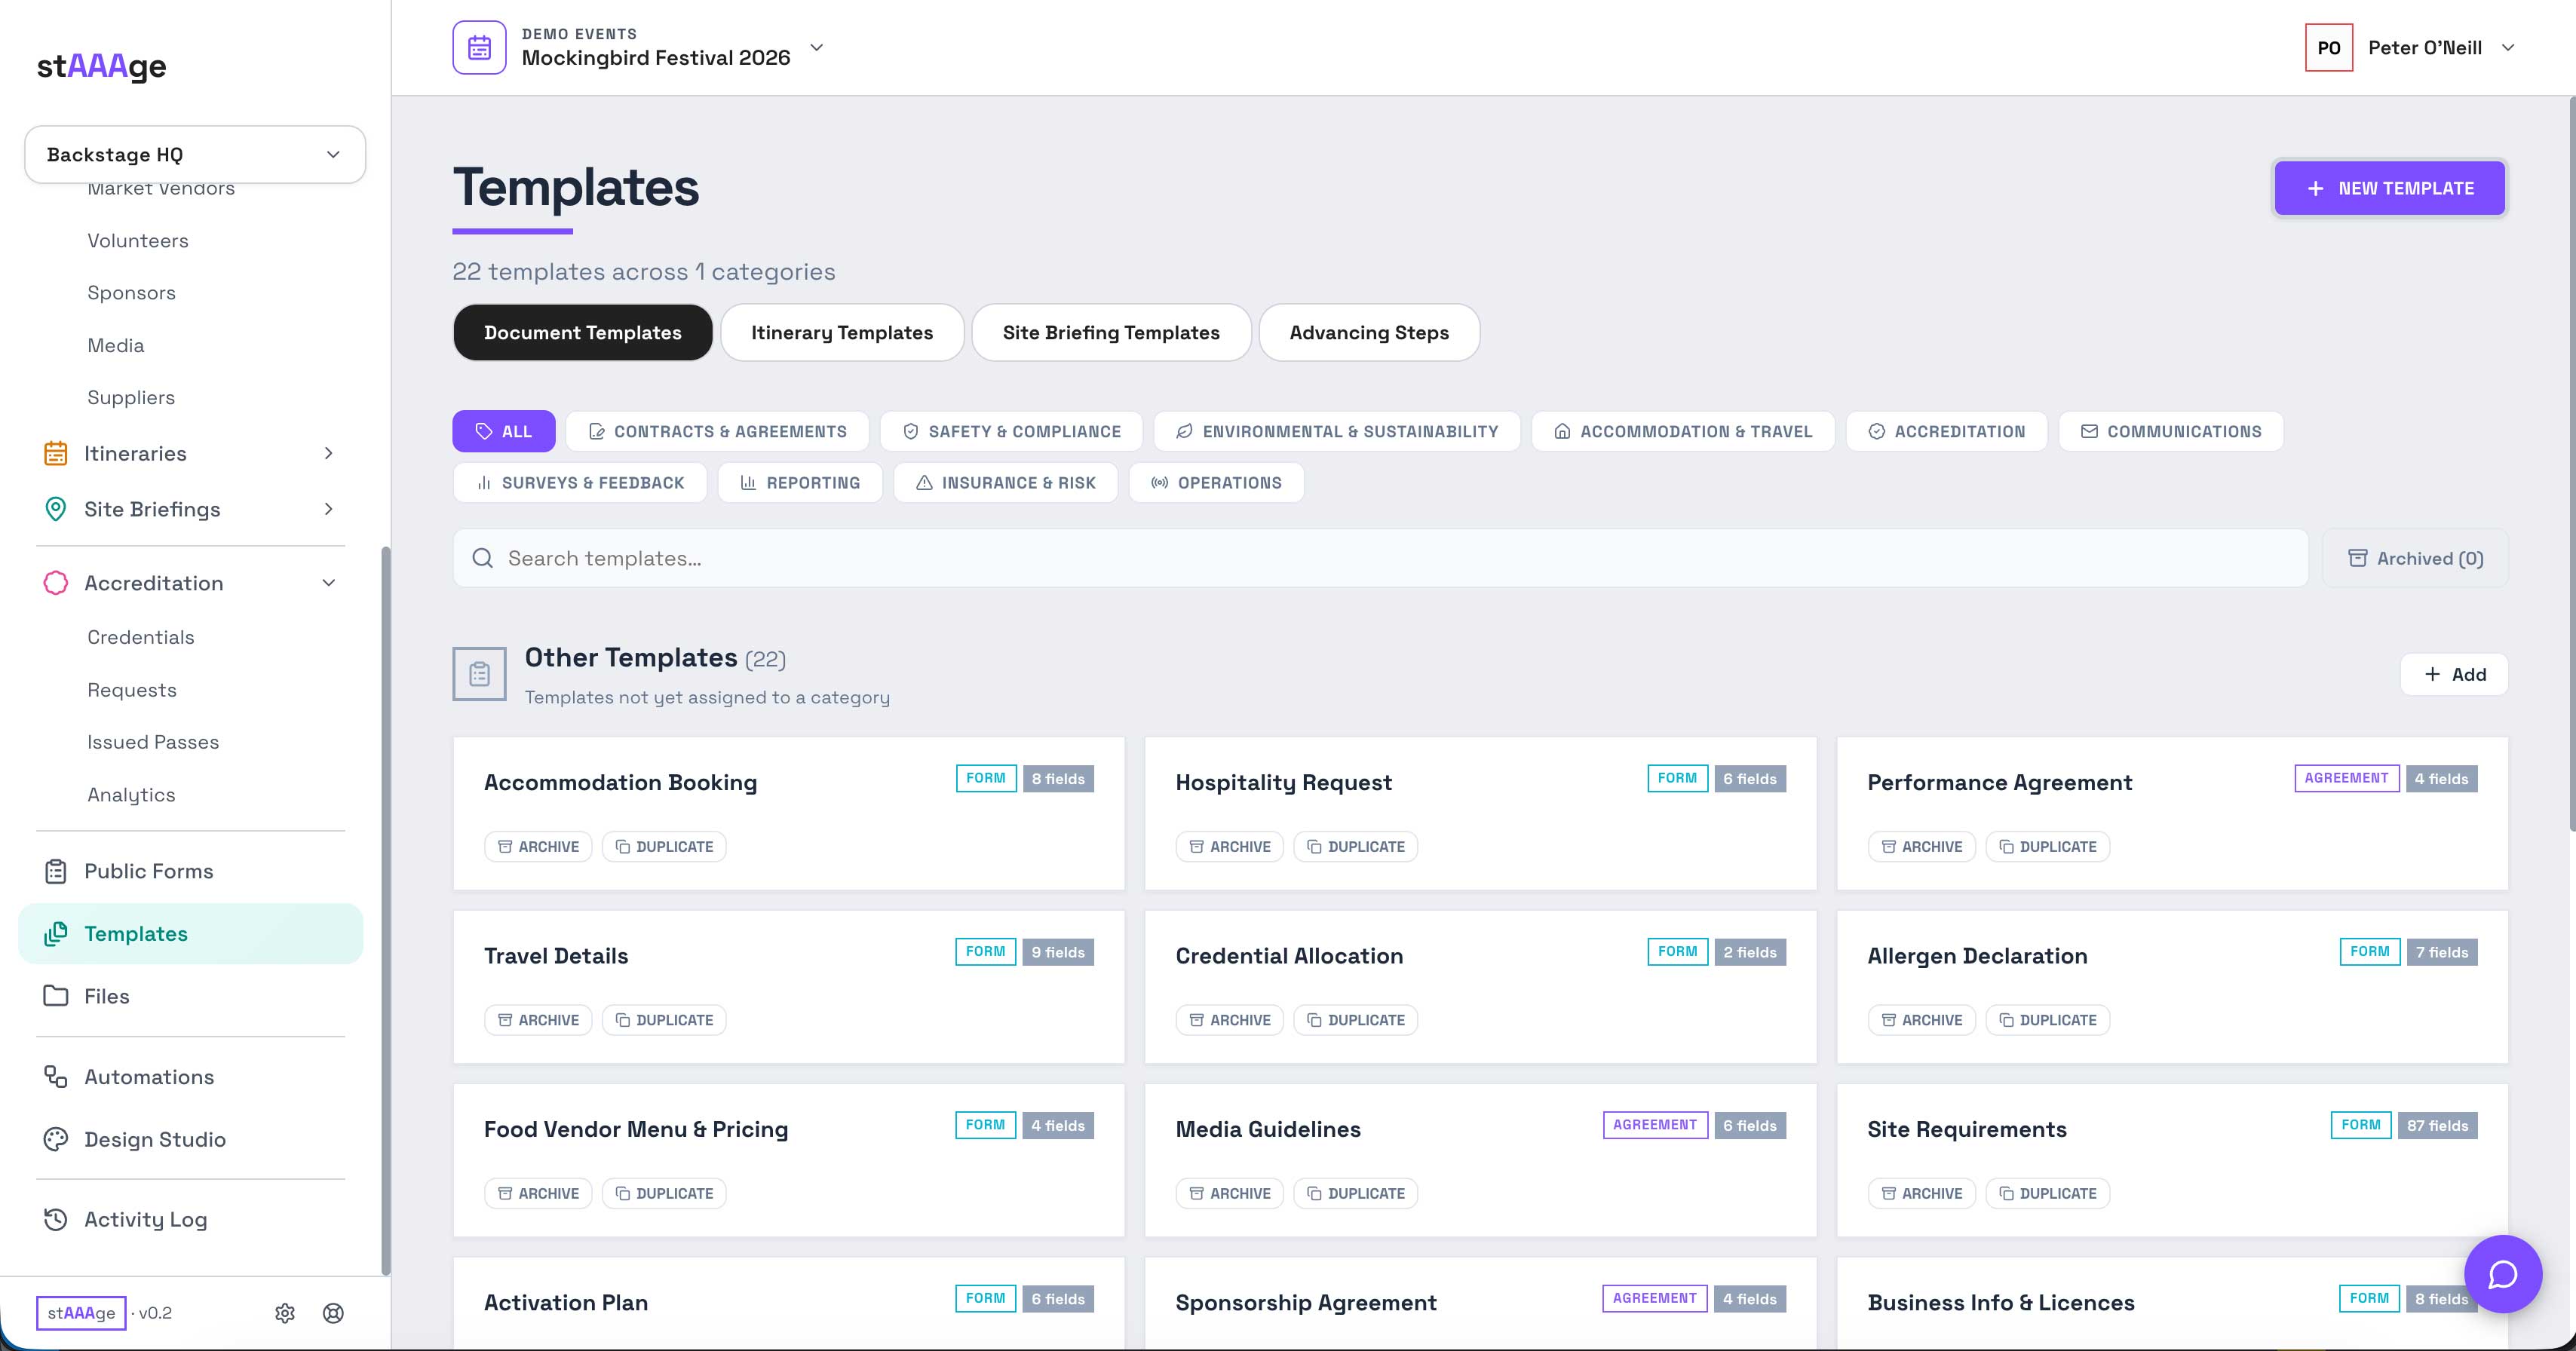The width and height of the screenshot is (2576, 1351).
Task: Archive the Food Vendor Menu & Pricing template
Action: (x=538, y=1194)
